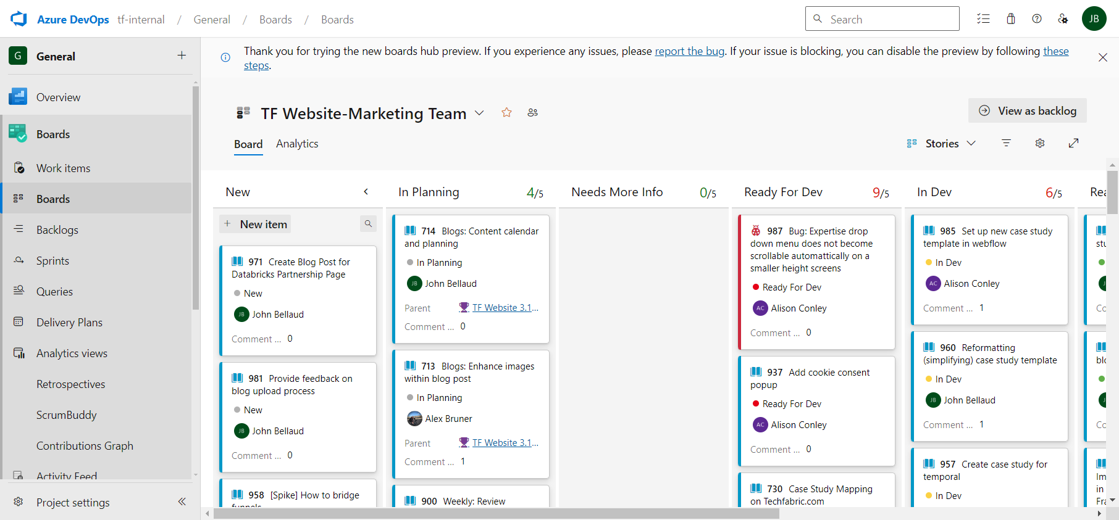Click tf-internal breadcrumb
Image resolution: width=1119 pixels, height=520 pixels.
[141, 19]
